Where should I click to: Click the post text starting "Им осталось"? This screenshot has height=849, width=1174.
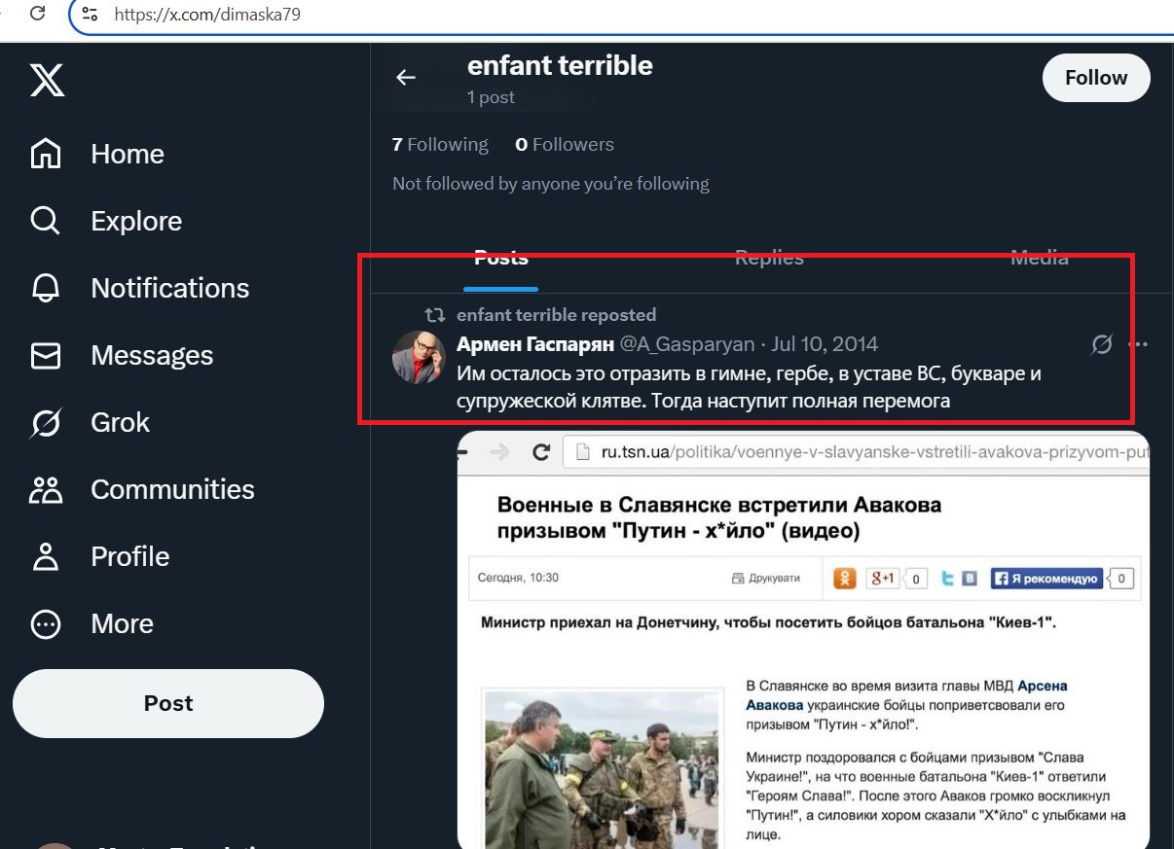(x=750, y=387)
